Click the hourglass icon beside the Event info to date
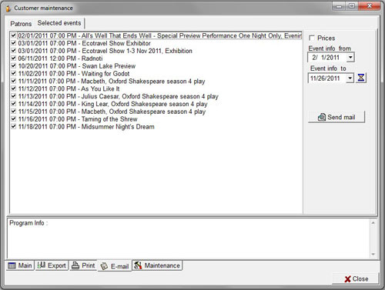Viewport: 385px width, 290px height. tap(361, 78)
